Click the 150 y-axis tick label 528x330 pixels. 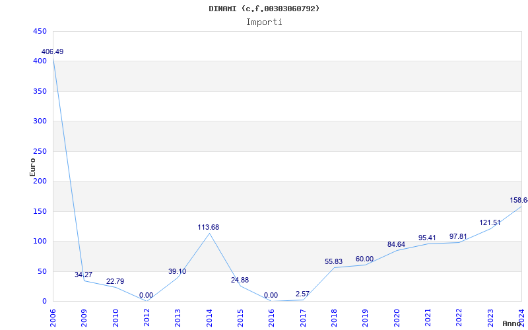[x=40, y=211]
